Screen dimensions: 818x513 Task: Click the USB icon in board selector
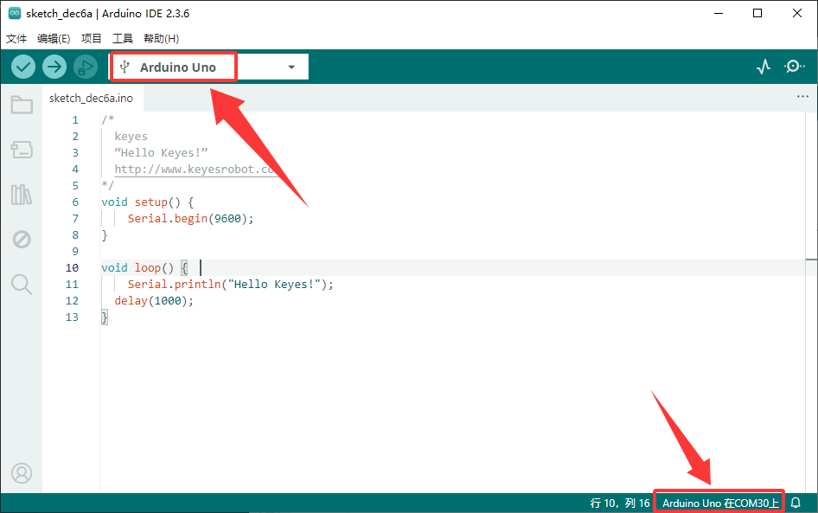point(125,67)
